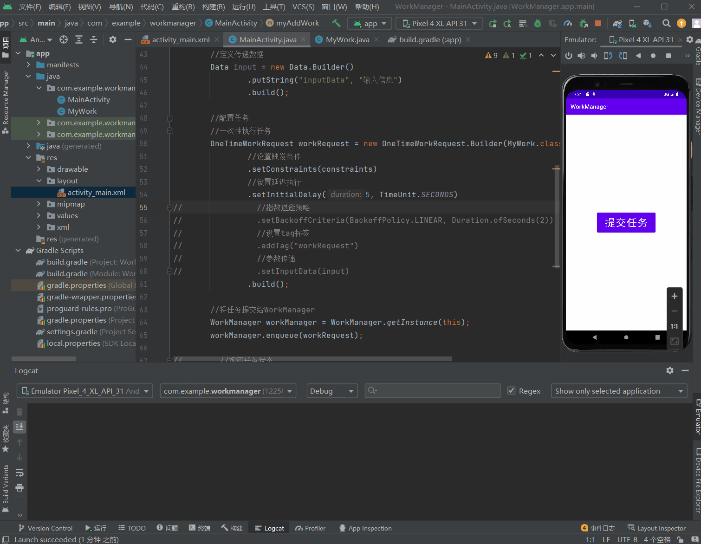Expand the drawable folder in tree
Image resolution: width=701 pixels, height=544 pixels.
coord(39,169)
